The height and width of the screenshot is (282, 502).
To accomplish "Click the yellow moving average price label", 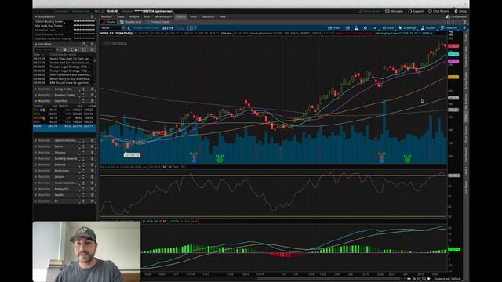I will (453, 77).
